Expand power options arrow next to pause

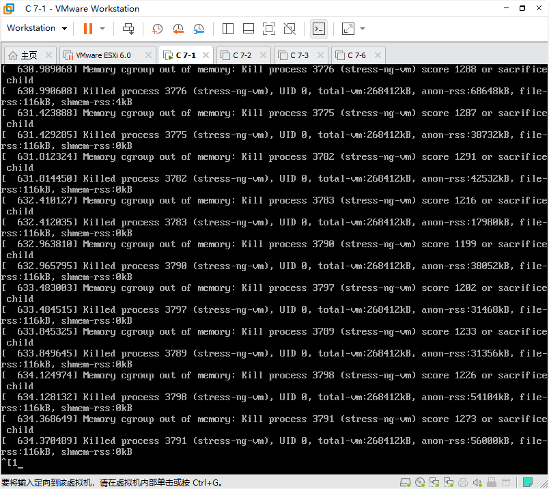[x=102, y=29]
